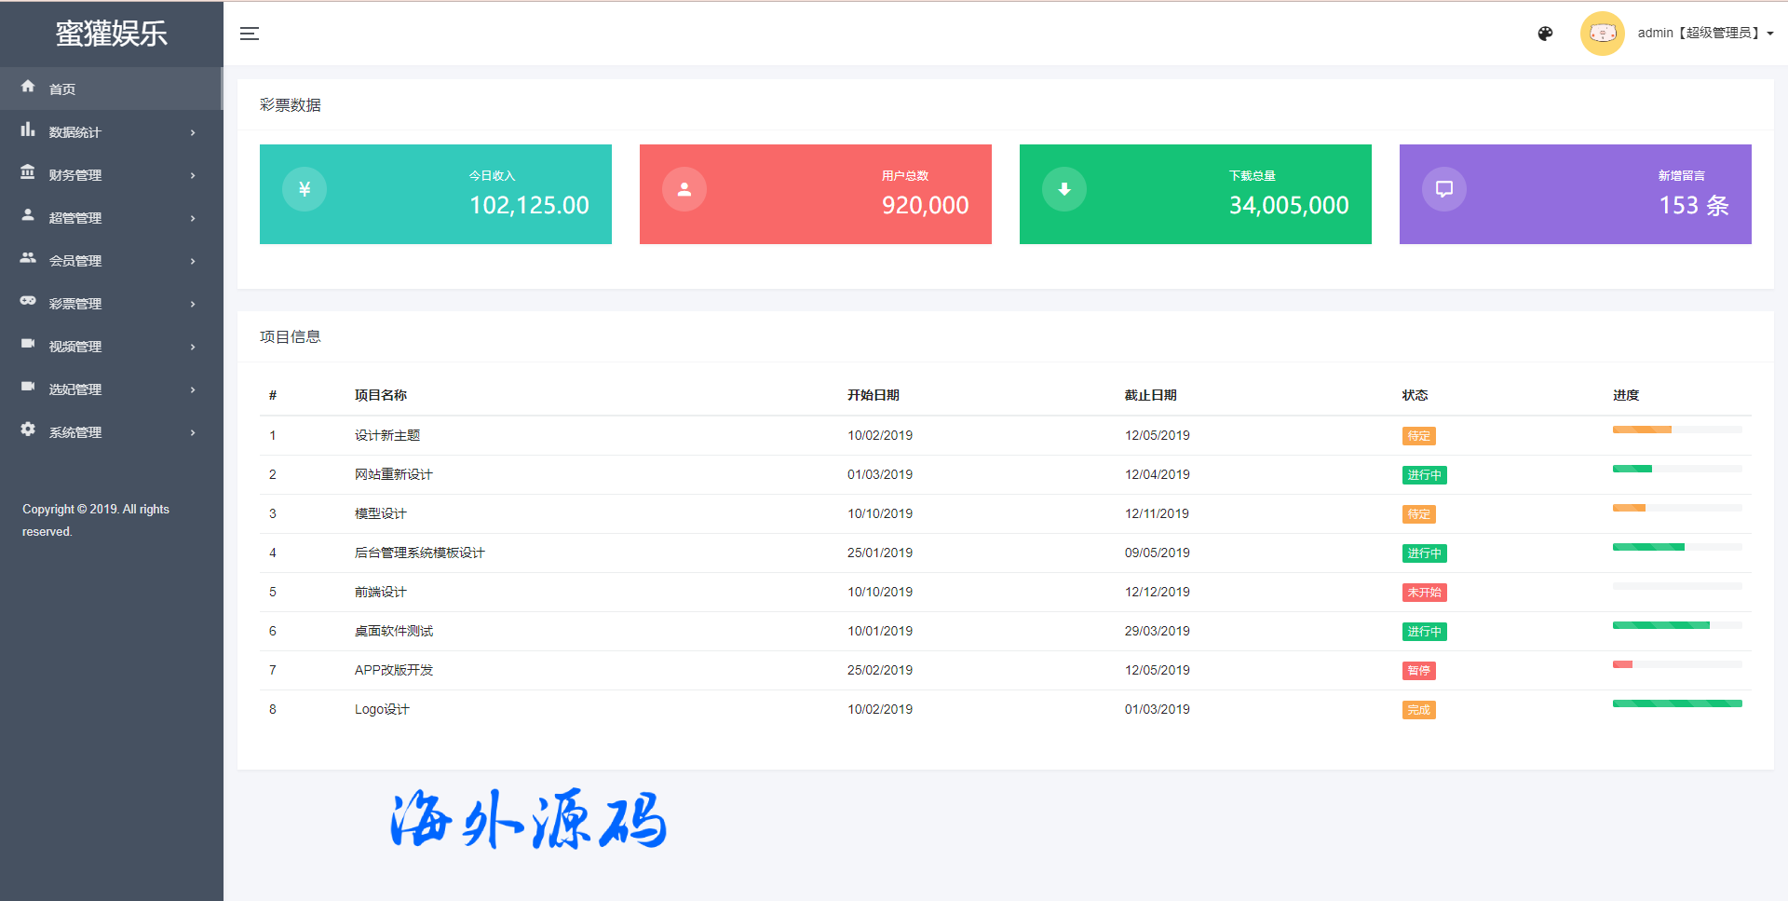The width and height of the screenshot is (1788, 901).
Task: Click the yen icon on income card
Action: pyautogui.click(x=305, y=189)
